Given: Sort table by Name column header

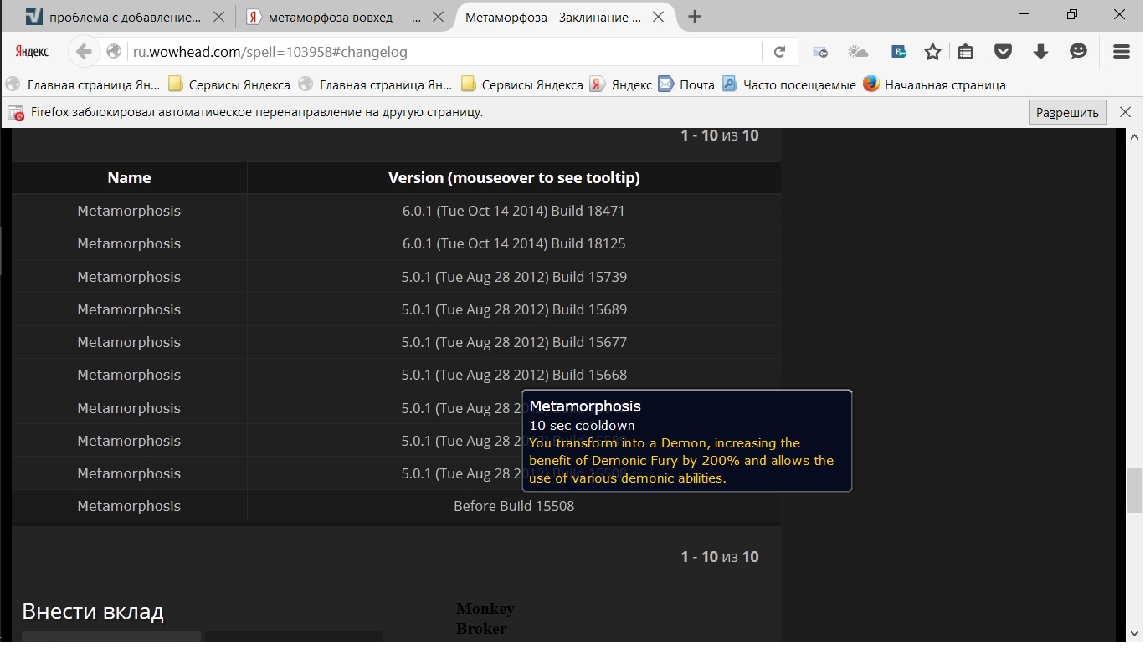Looking at the screenshot, I should [129, 177].
